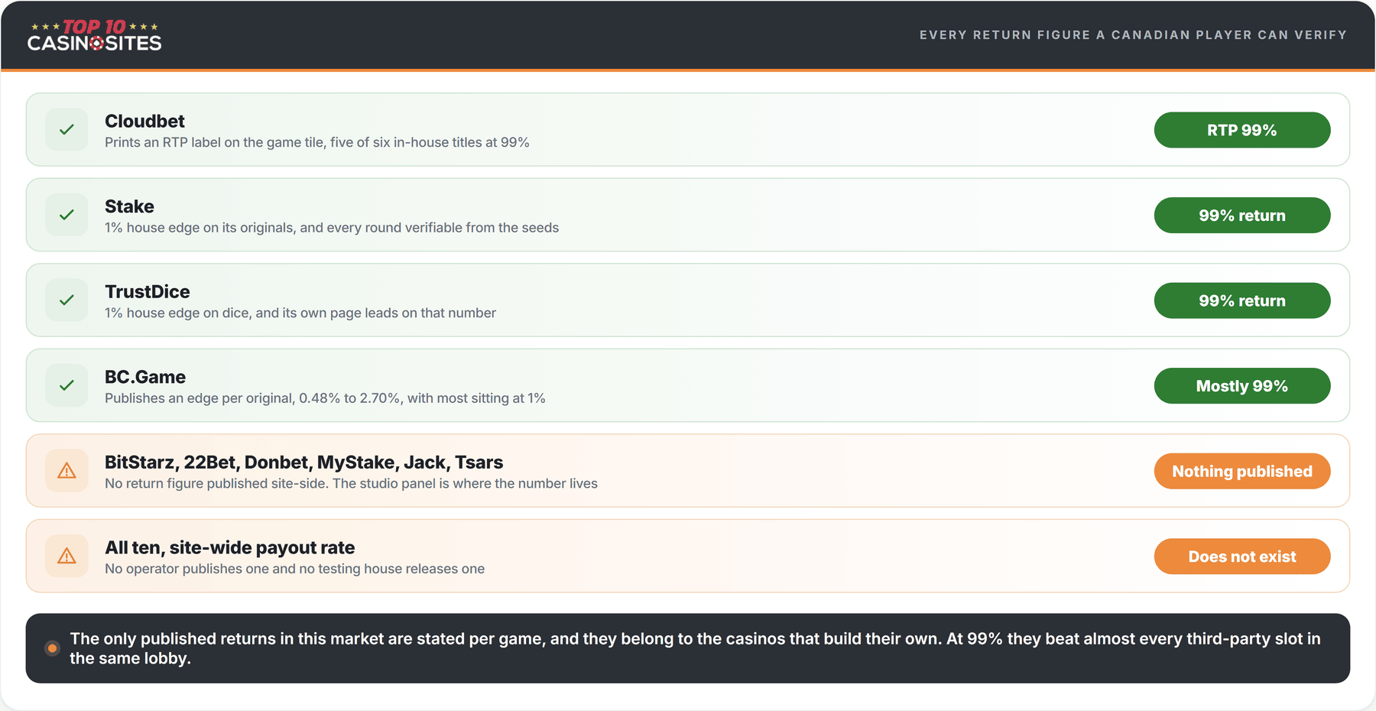Click the orange dot in the summary banner
Viewport: 1376px width, 711px height.
52,648
